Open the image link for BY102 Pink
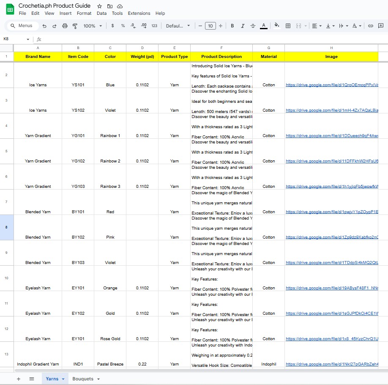The width and height of the screenshot is (388, 385). point(332,237)
